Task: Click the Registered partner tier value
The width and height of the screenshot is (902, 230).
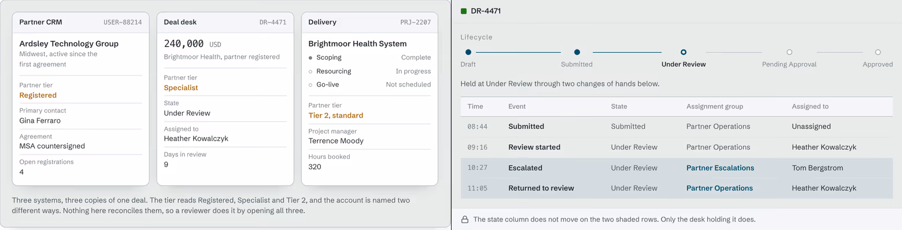Action: coord(38,95)
